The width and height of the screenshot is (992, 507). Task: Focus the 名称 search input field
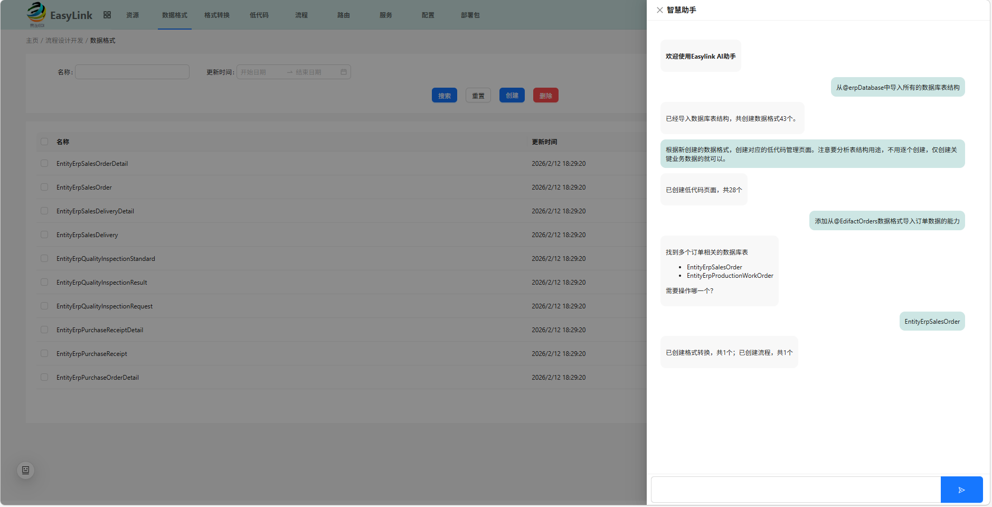click(132, 72)
